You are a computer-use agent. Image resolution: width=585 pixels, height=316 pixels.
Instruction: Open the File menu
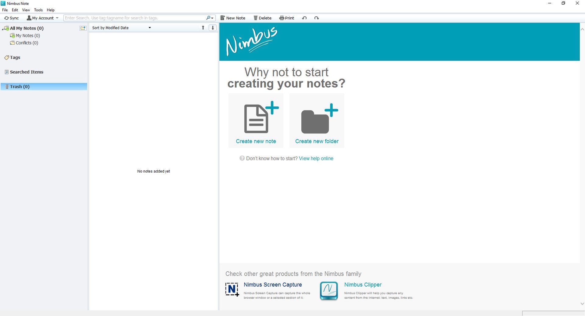(x=5, y=10)
